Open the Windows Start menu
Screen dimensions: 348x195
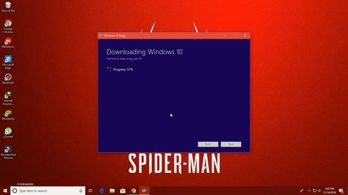tap(5, 191)
